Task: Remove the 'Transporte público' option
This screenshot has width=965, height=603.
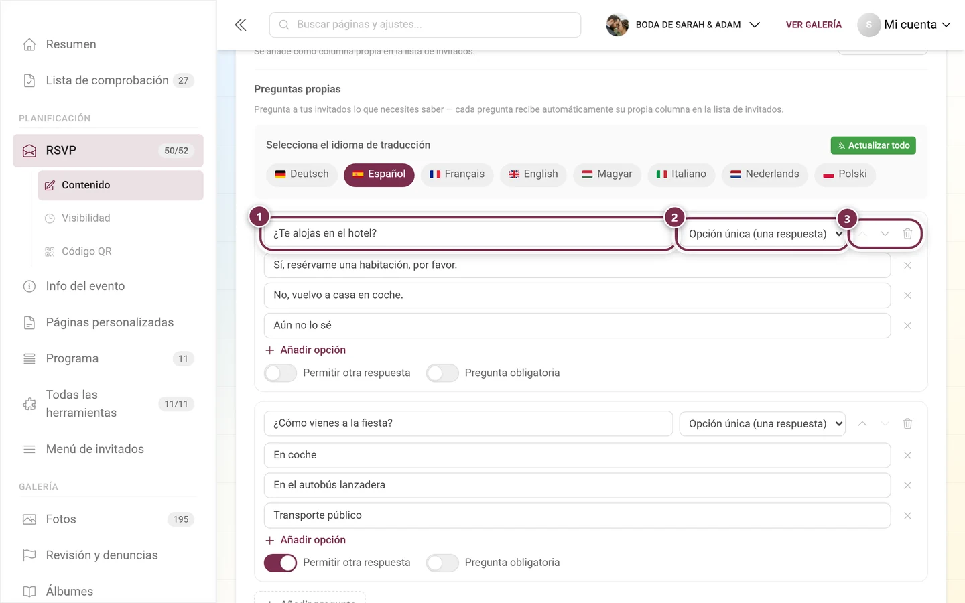Action: [x=907, y=515]
